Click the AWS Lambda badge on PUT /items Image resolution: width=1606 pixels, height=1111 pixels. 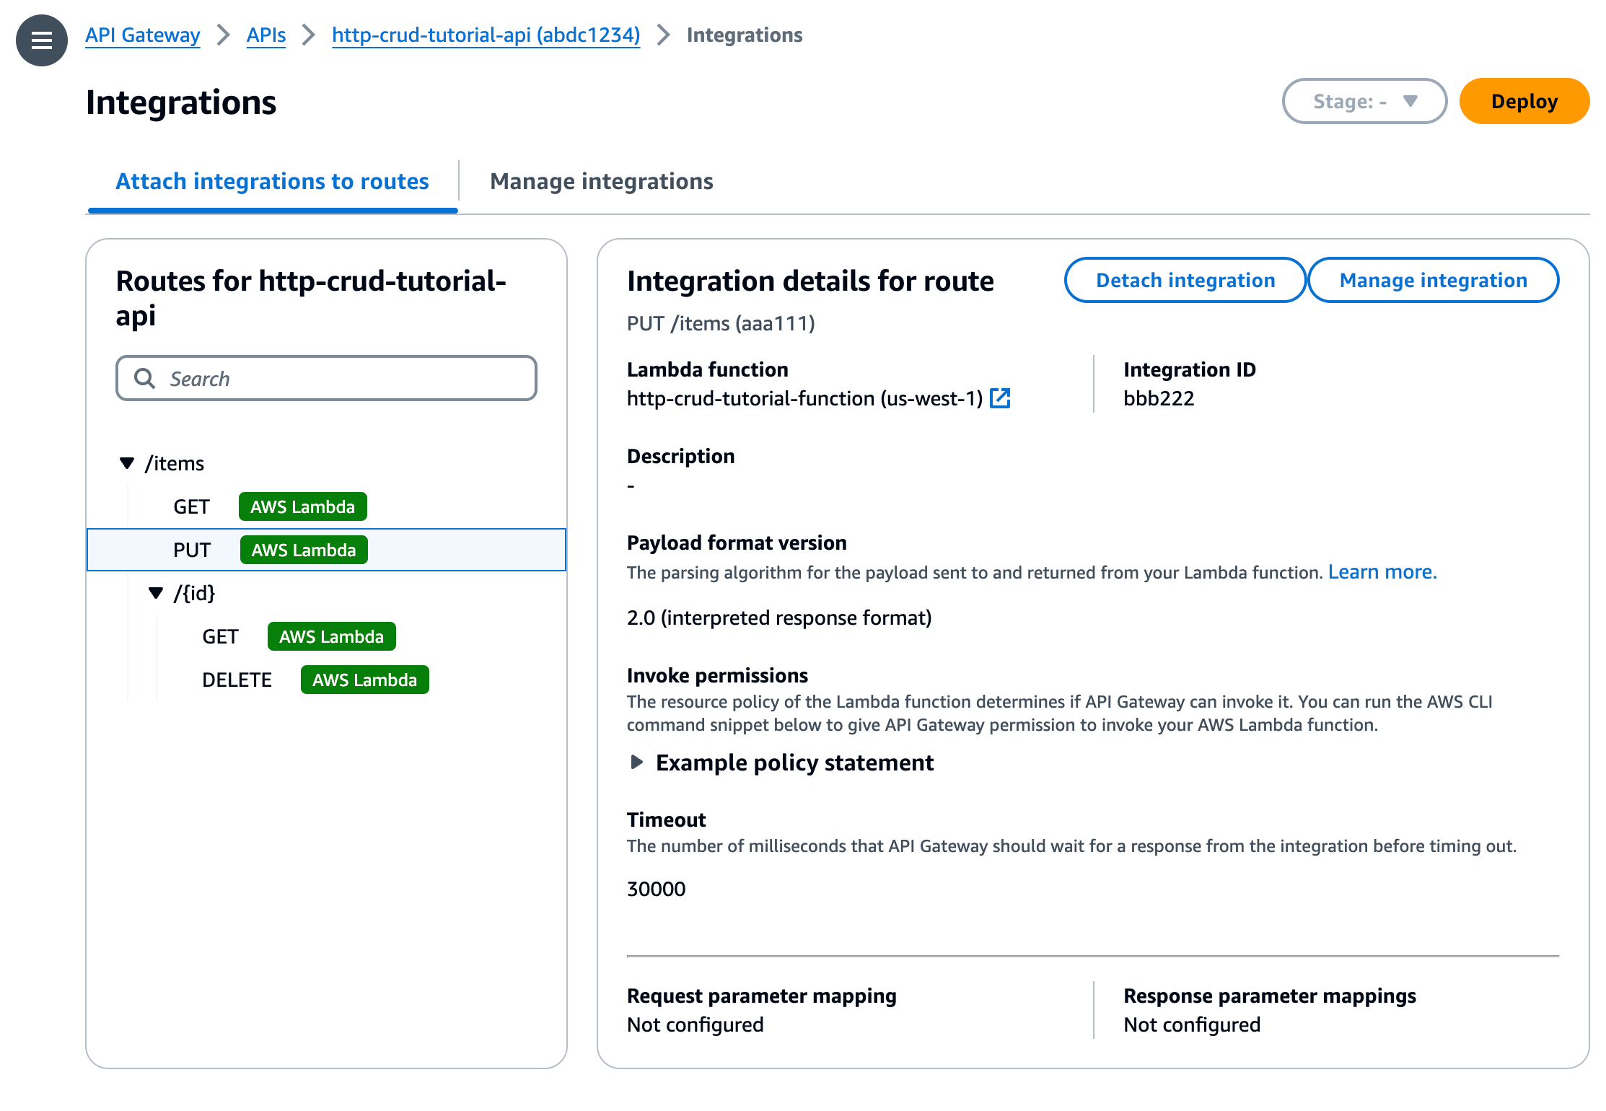coord(302,550)
